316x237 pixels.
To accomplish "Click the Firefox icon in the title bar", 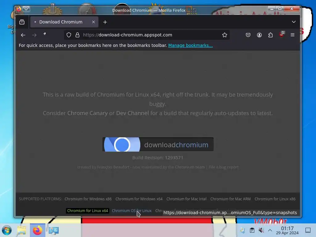I will [19, 9].
